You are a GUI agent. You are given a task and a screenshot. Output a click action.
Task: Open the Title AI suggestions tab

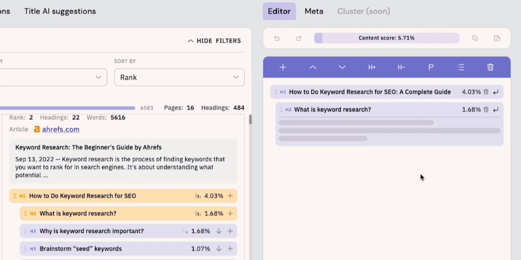point(60,11)
